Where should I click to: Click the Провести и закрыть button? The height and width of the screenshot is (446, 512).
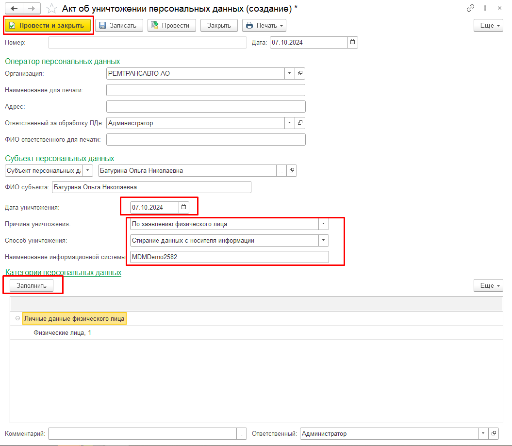click(x=48, y=26)
